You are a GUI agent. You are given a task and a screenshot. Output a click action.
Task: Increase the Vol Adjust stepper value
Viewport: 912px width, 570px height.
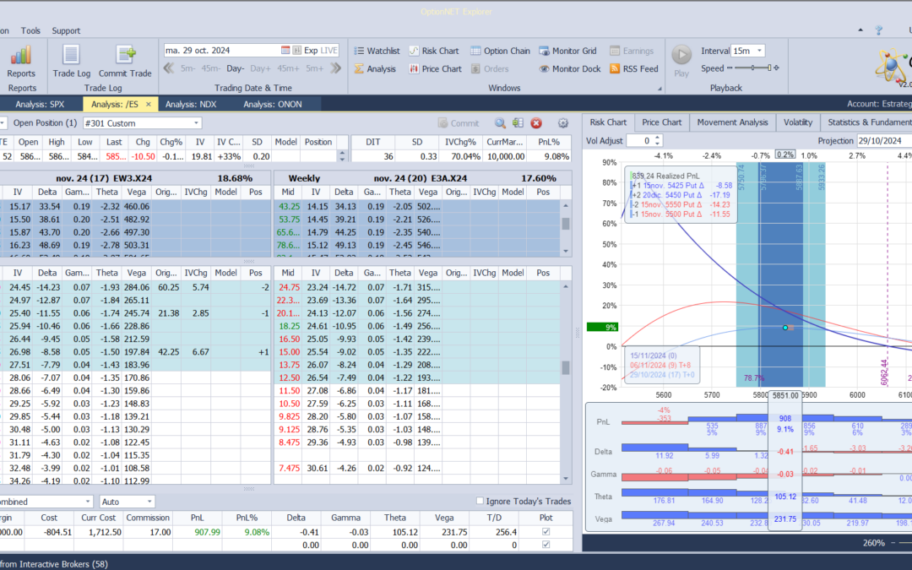(657, 138)
